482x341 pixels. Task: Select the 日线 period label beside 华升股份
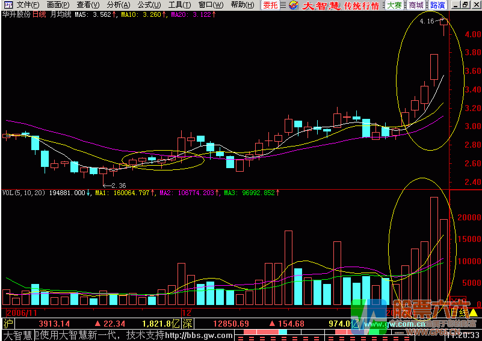pos(39,14)
